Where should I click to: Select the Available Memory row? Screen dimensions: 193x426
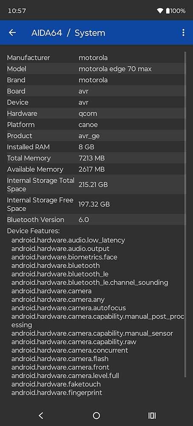(x=96, y=169)
